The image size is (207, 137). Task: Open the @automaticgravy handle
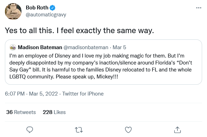(46, 15)
